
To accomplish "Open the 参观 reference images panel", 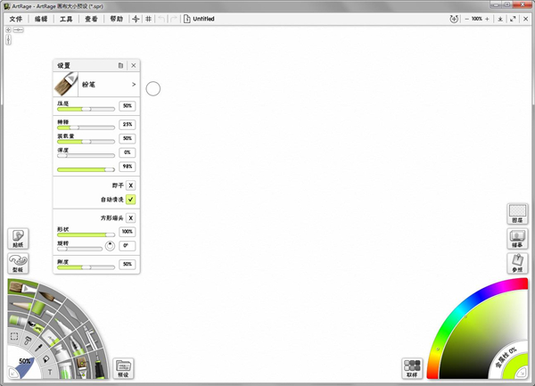I will [516, 263].
